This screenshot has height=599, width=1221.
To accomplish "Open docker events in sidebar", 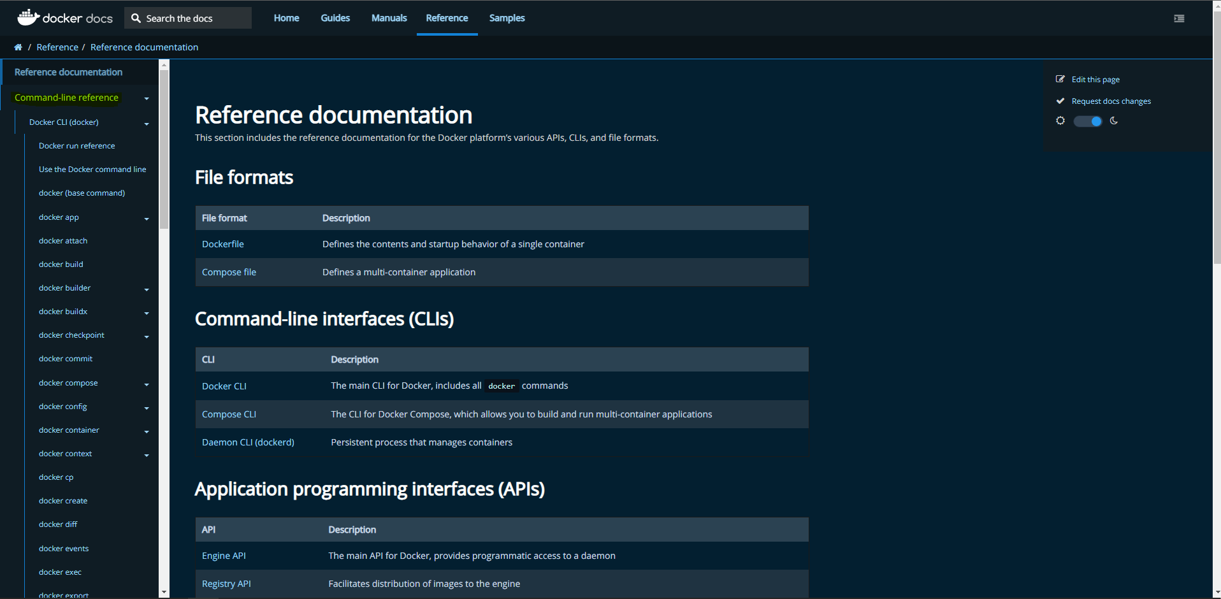I will pos(63,549).
